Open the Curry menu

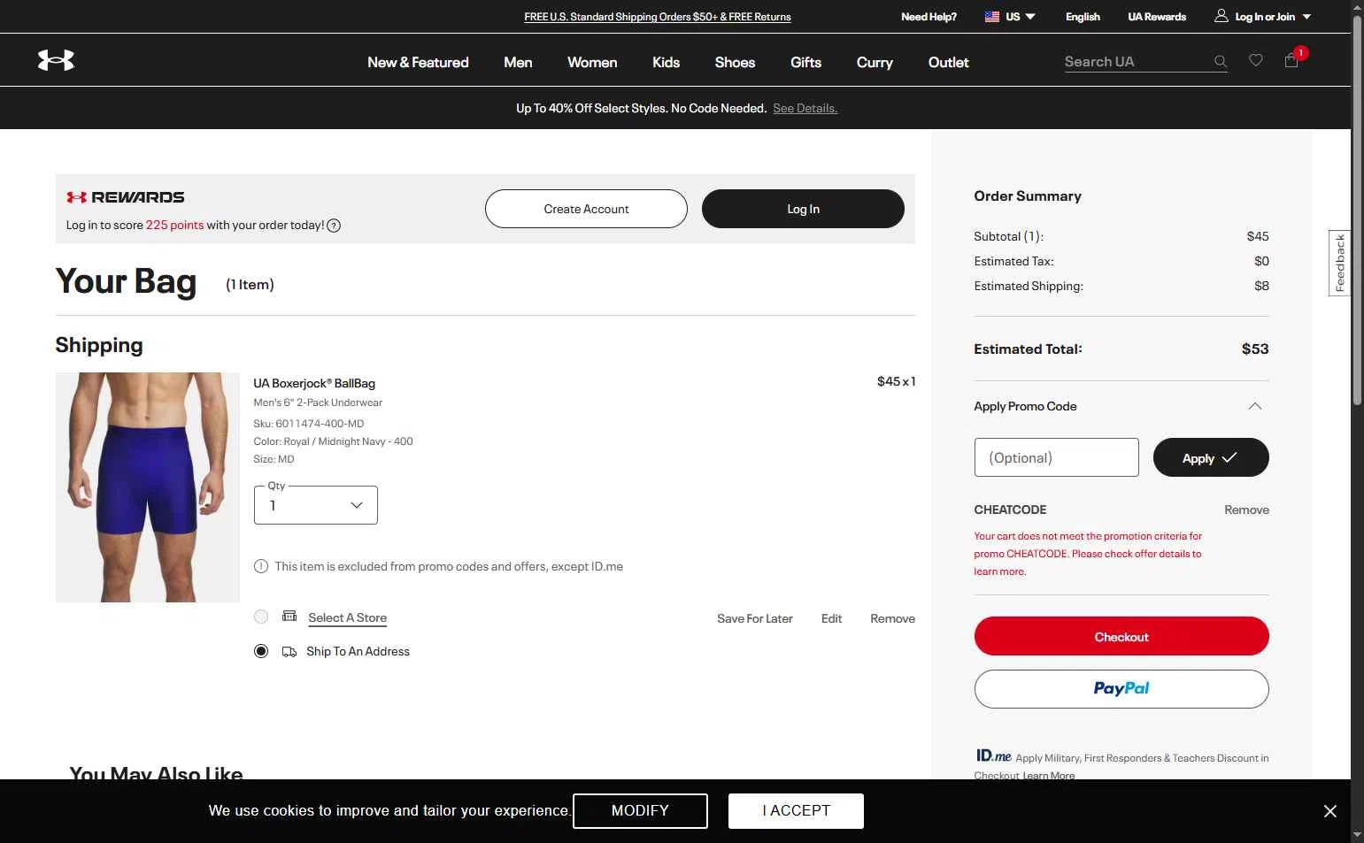pyautogui.click(x=875, y=62)
